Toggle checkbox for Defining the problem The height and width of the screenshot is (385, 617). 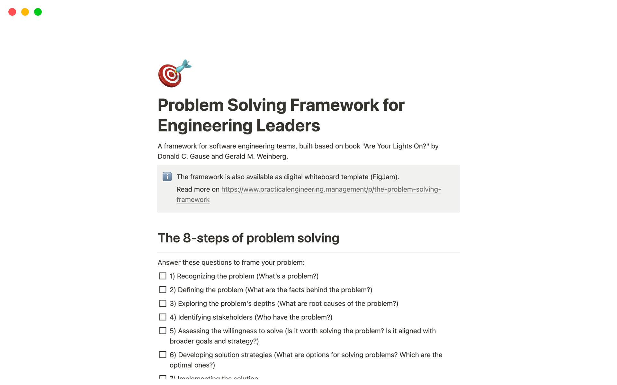click(x=163, y=290)
